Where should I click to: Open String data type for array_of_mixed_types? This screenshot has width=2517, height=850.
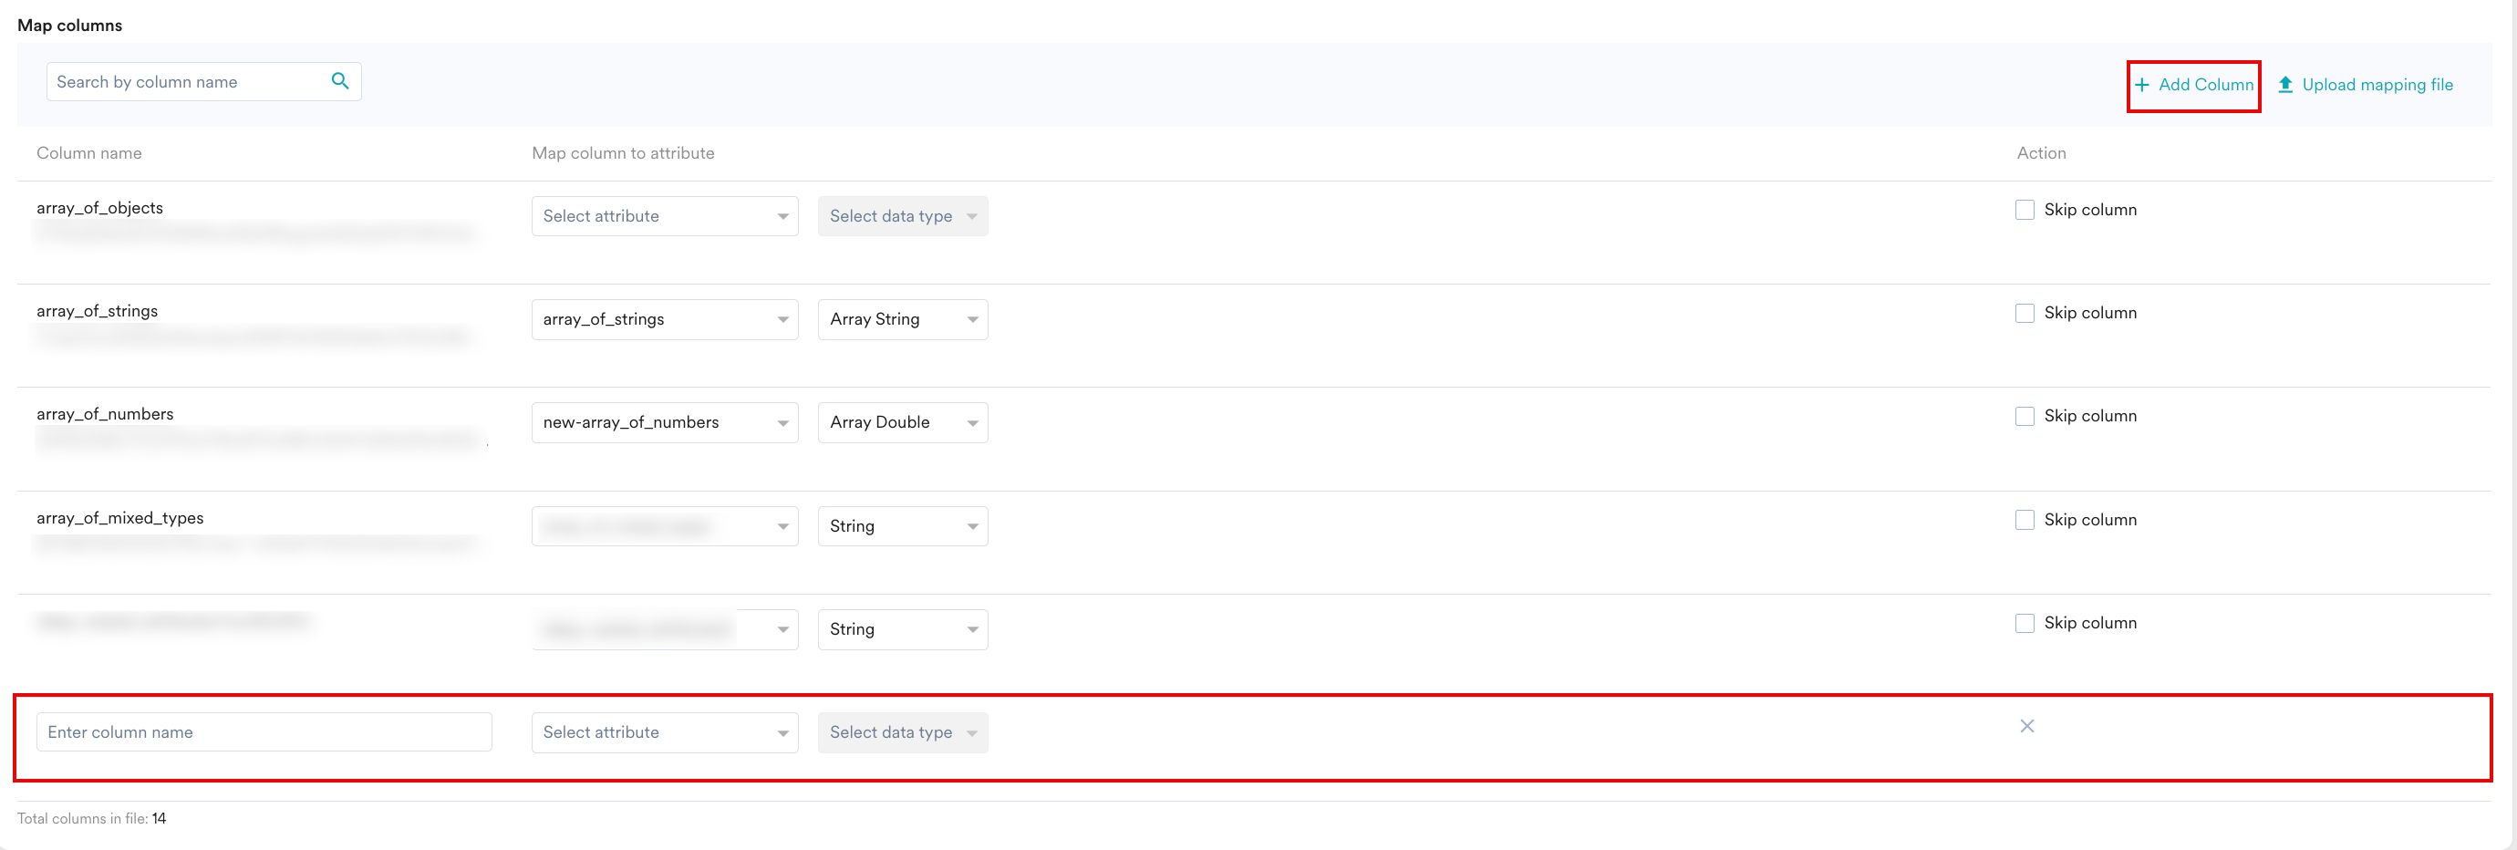click(x=902, y=526)
